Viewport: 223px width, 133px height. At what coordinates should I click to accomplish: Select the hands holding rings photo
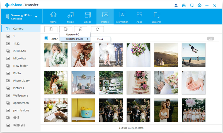[x=194, y=83]
